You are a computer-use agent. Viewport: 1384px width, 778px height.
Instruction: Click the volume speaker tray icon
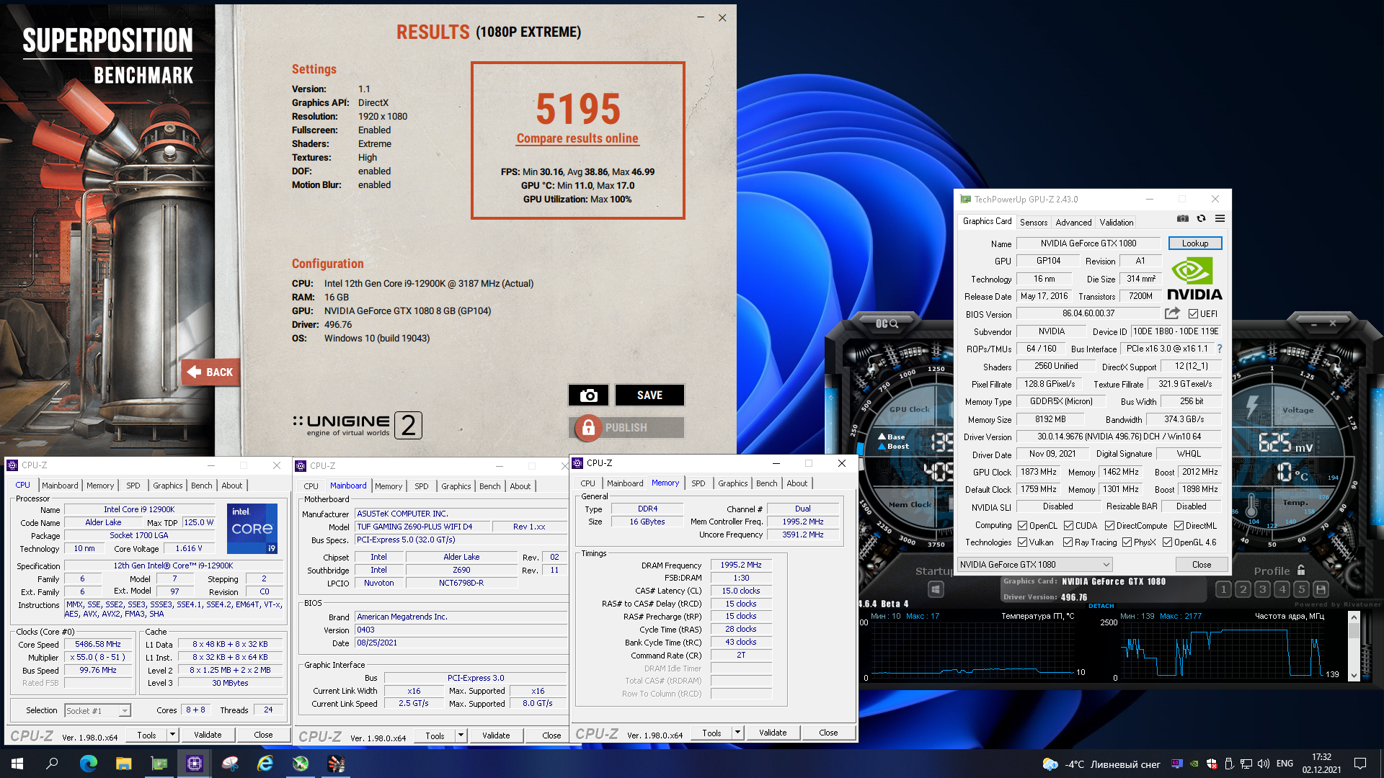coord(1264,764)
